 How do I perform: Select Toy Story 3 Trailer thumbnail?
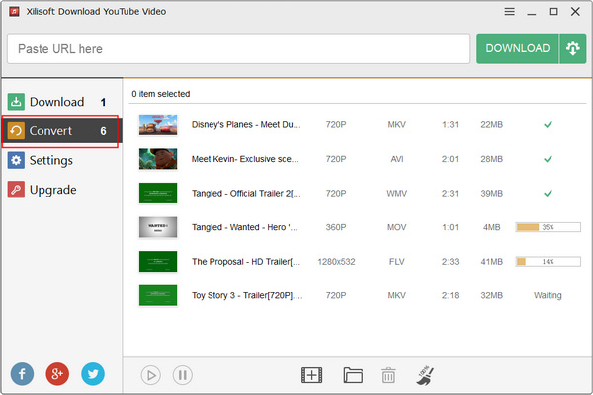coord(158,295)
